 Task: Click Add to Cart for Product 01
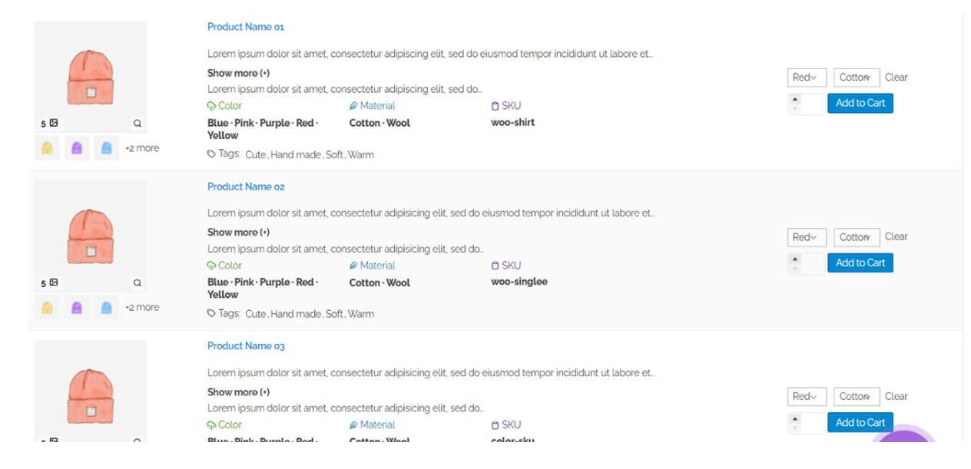[x=860, y=103]
